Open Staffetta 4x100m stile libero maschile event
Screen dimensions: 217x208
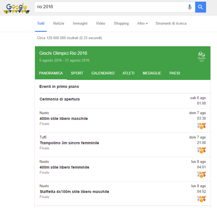(74, 192)
